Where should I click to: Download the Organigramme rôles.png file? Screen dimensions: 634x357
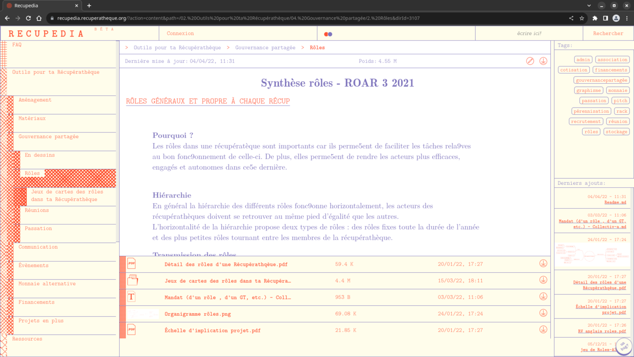click(x=543, y=313)
